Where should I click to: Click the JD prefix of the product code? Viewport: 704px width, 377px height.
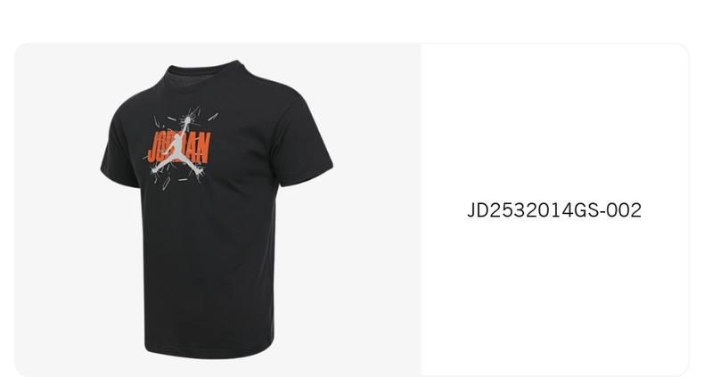tap(478, 210)
